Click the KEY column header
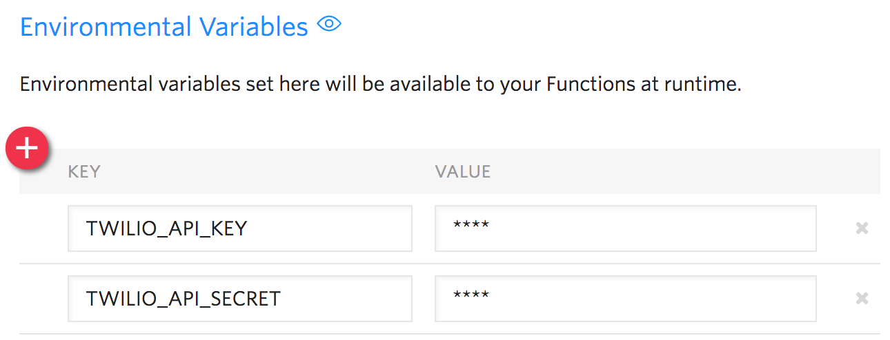The width and height of the screenshot is (890, 340). (84, 171)
